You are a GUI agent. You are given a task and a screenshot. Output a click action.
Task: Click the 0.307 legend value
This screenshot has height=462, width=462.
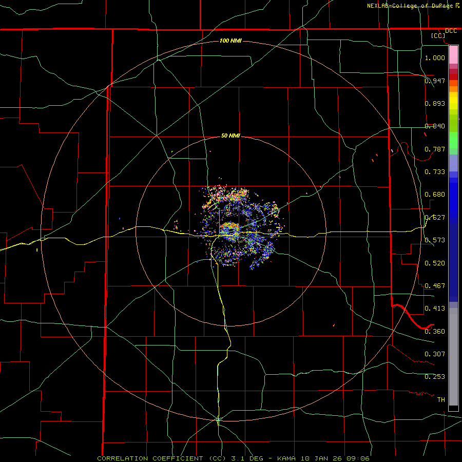[435, 354]
